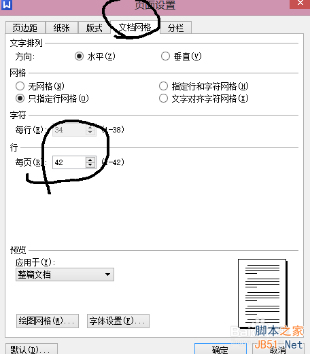Open 字体设置 dialog button
The width and height of the screenshot is (310, 354).
tap(118, 321)
